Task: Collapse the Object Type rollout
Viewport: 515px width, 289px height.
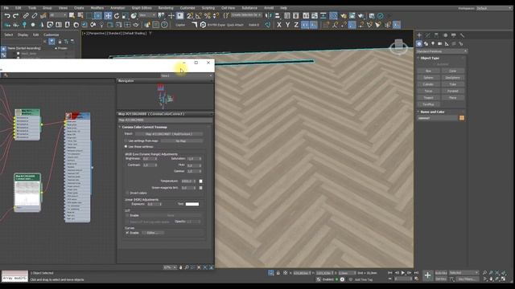Action: (x=418, y=58)
